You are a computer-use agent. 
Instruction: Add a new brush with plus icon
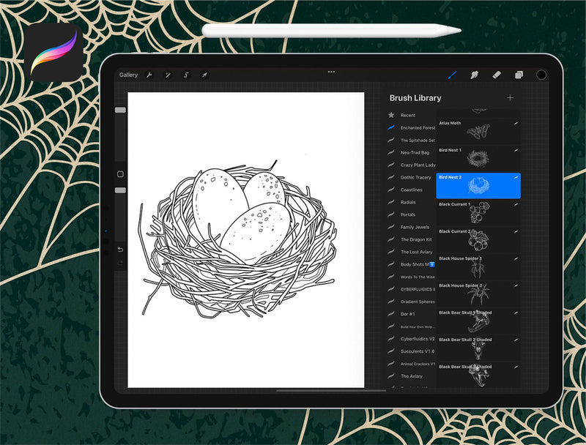point(510,98)
